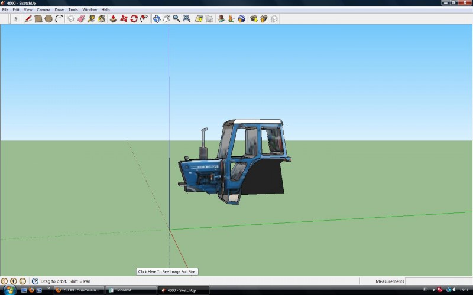473x295 pixels.
Task: Click the Get Models icon
Action: [254, 19]
